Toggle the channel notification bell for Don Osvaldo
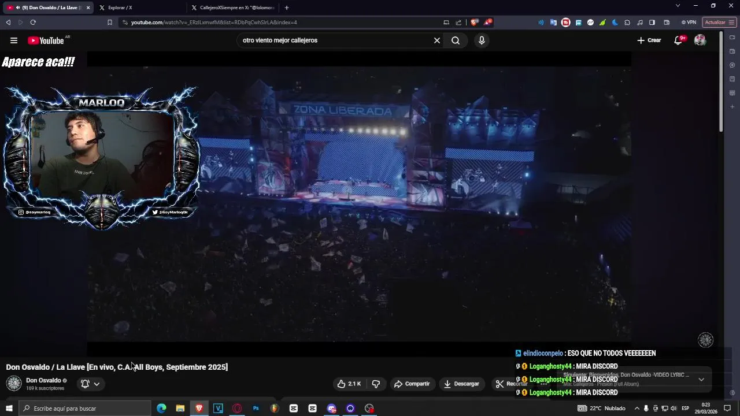Screen dimensions: 740x416 coord(85,384)
